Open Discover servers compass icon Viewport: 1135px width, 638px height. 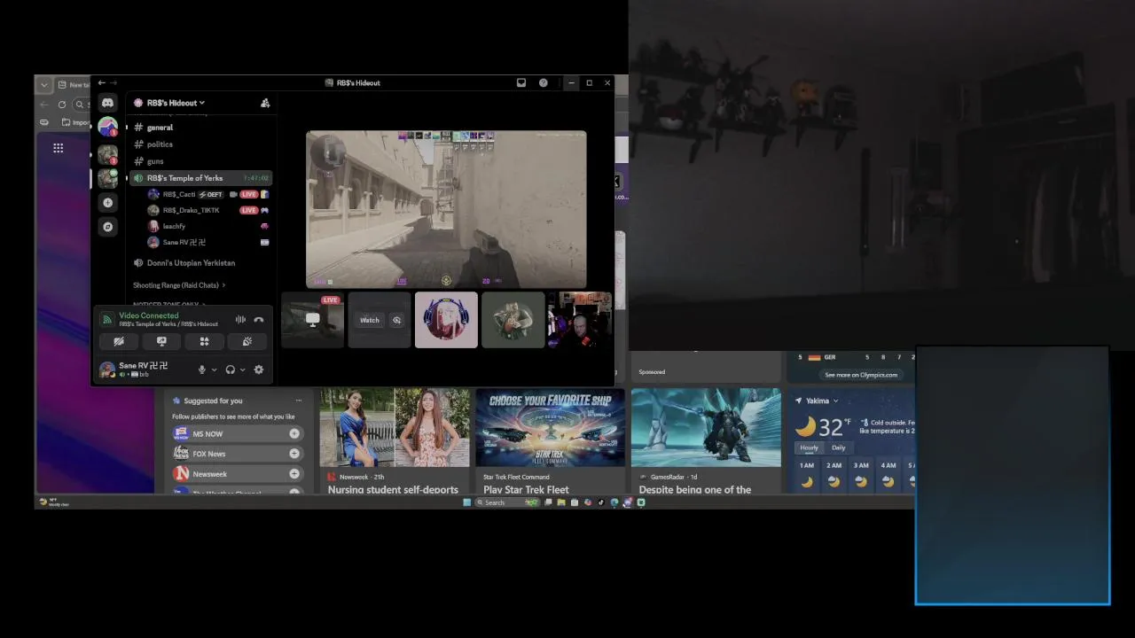coord(107,227)
